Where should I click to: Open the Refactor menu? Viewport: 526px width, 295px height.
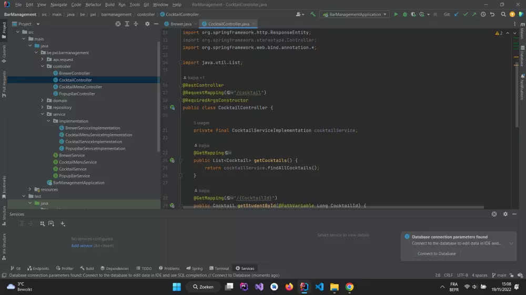pyautogui.click(x=93, y=4)
